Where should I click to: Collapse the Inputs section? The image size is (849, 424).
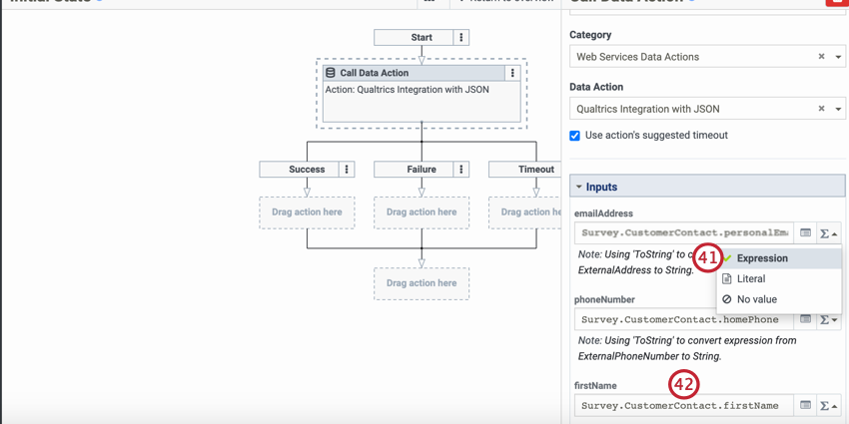coord(578,187)
